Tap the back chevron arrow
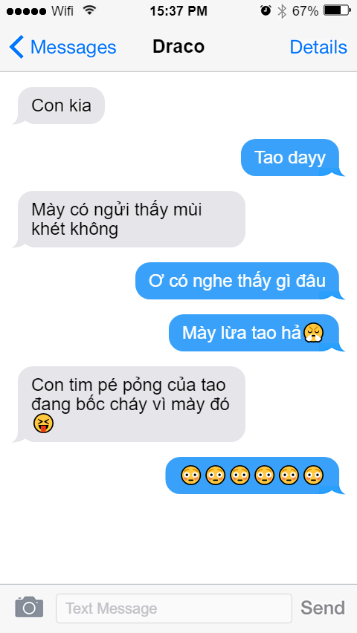 (16, 48)
